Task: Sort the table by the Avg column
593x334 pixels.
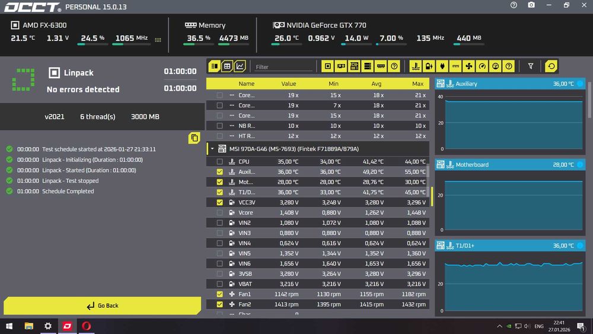Action: coord(376,84)
